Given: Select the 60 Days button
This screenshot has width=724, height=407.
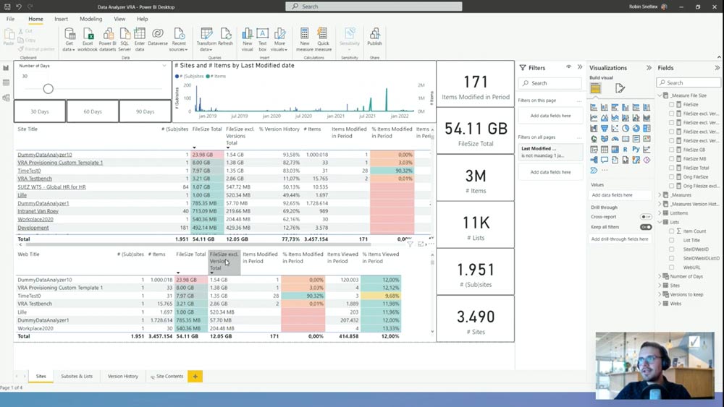Looking at the screenshot, I should [93, 111].
